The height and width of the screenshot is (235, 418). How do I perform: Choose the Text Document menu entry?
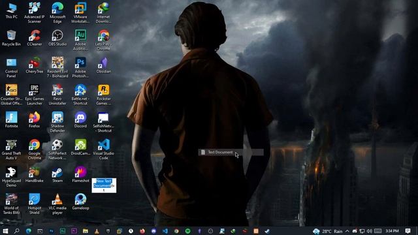coord(231,152)
